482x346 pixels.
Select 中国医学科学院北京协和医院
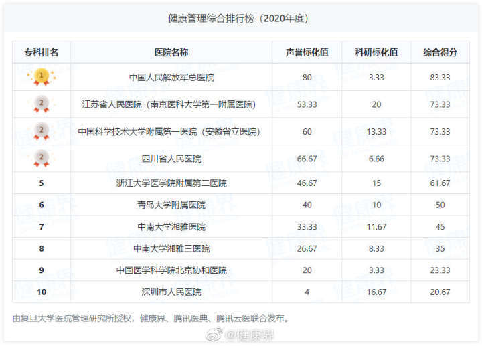coord(171,270)
